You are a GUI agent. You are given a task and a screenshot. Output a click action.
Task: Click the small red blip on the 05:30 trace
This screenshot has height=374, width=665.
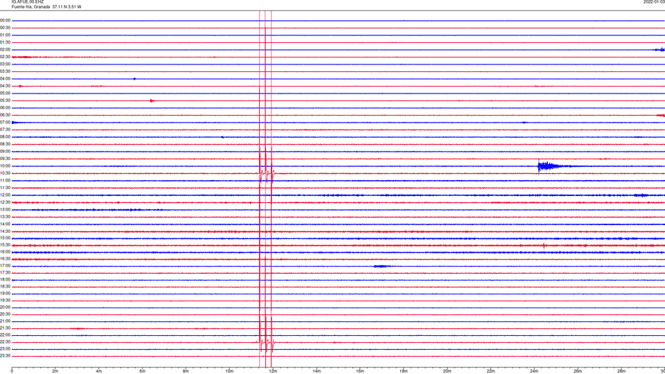[152, 101]
